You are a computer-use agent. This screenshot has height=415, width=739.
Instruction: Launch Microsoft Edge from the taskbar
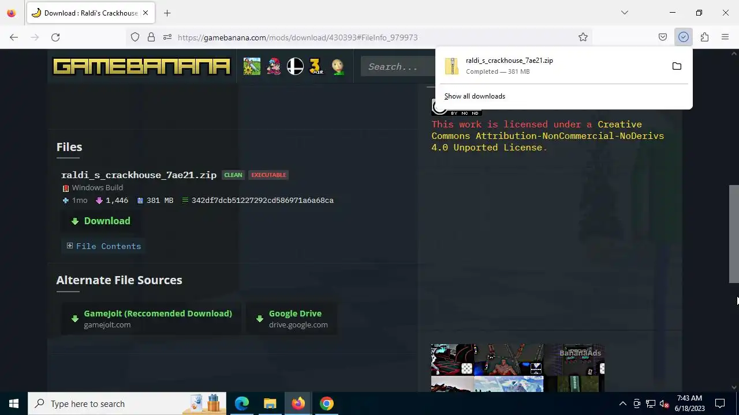pos(241,403)
